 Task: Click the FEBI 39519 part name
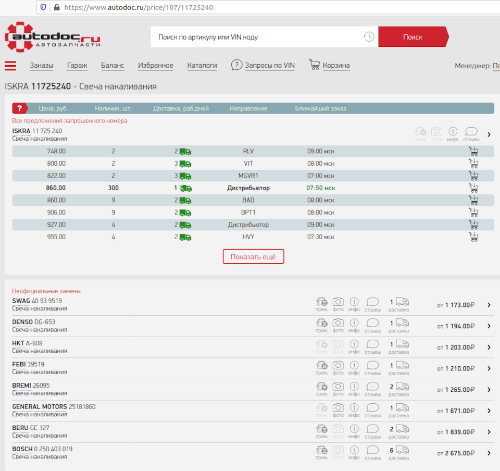(28, 365)
